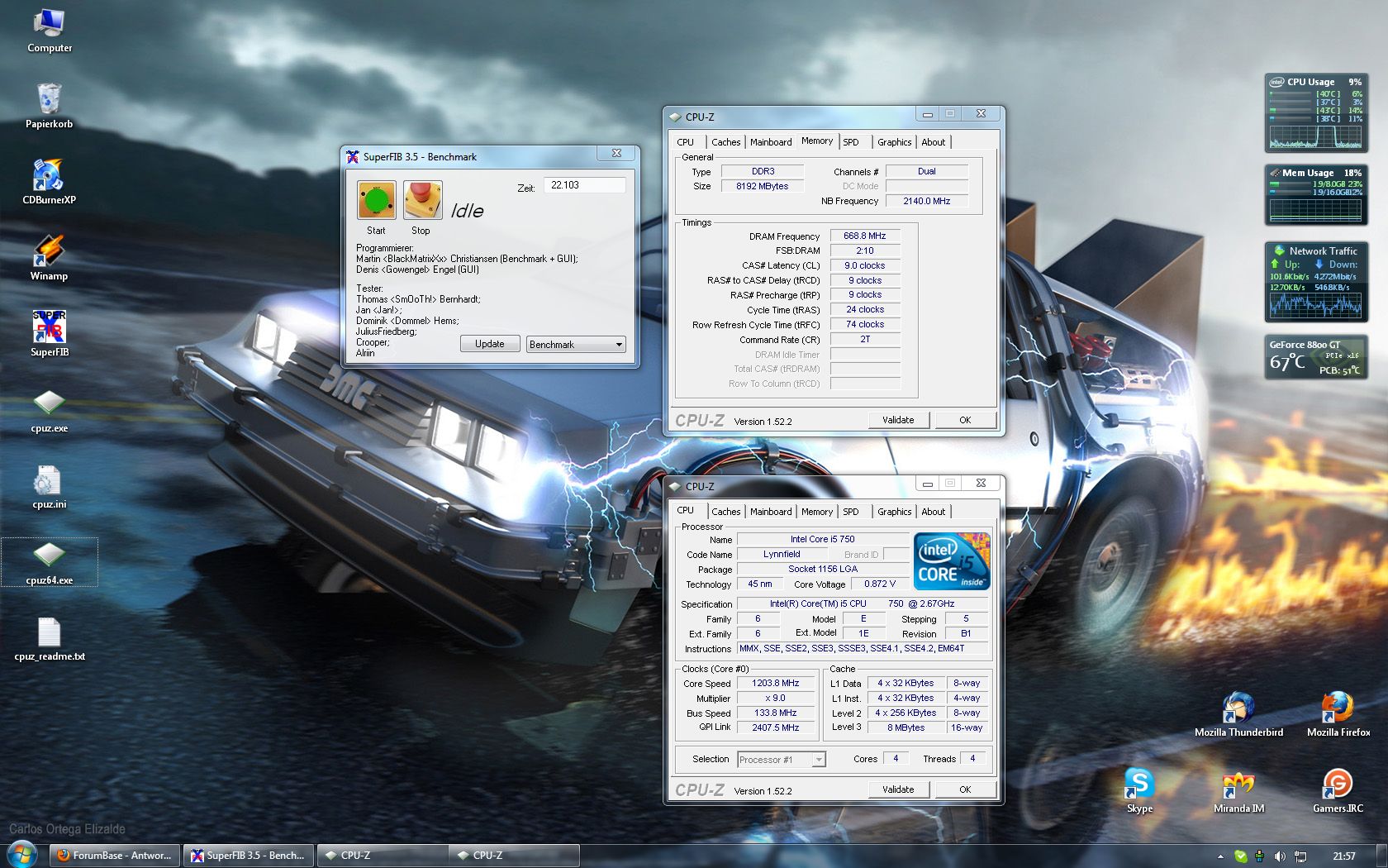Switch to Memory tab in lower CPU-Z window
Viewport: 1388px width, 868px height.
(x=817, y=512)
